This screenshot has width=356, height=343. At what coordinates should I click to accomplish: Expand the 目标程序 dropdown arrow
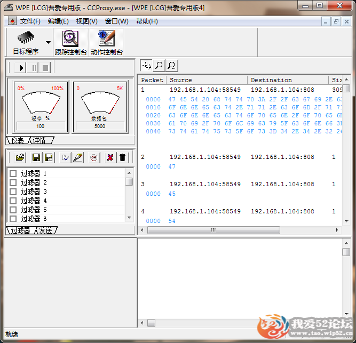click(x=48, y=42)
